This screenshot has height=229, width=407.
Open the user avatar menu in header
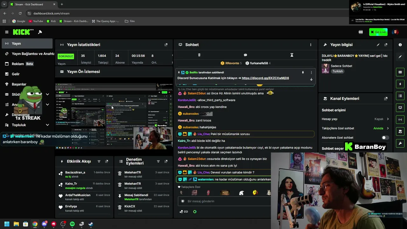395,32
